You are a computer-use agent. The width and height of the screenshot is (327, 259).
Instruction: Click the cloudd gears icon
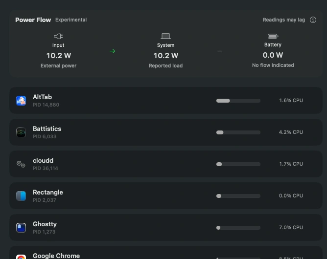[21, 164]
